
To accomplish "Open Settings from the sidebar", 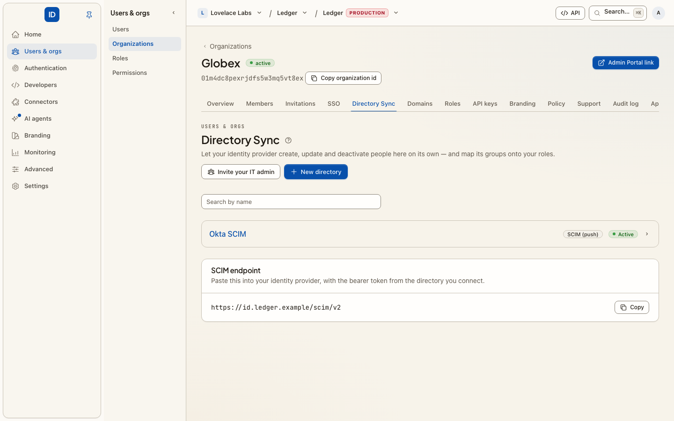I will coord(52,186).
